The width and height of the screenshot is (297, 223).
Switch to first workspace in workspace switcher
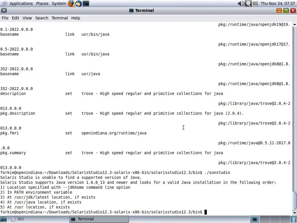[255, 219]
